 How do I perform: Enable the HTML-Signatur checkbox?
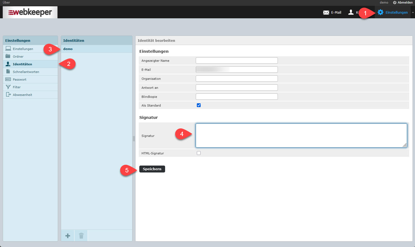click(199, 153)
